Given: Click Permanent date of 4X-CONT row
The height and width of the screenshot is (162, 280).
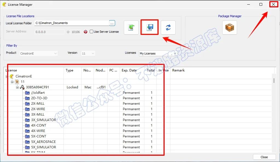Looking at the screenshot, I should (131, 125).
